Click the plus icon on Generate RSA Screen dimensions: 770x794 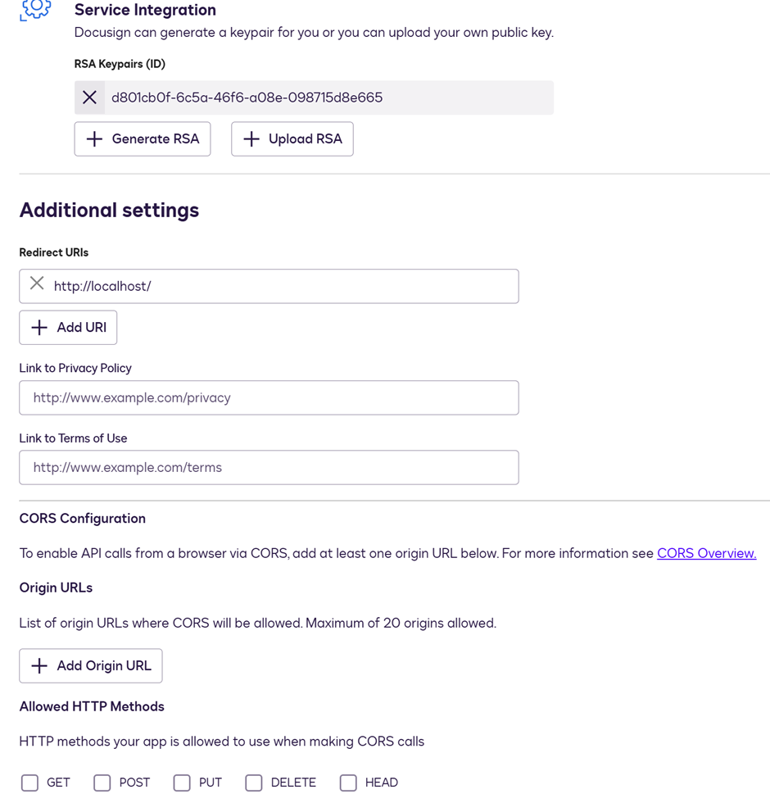pos(95,138)
